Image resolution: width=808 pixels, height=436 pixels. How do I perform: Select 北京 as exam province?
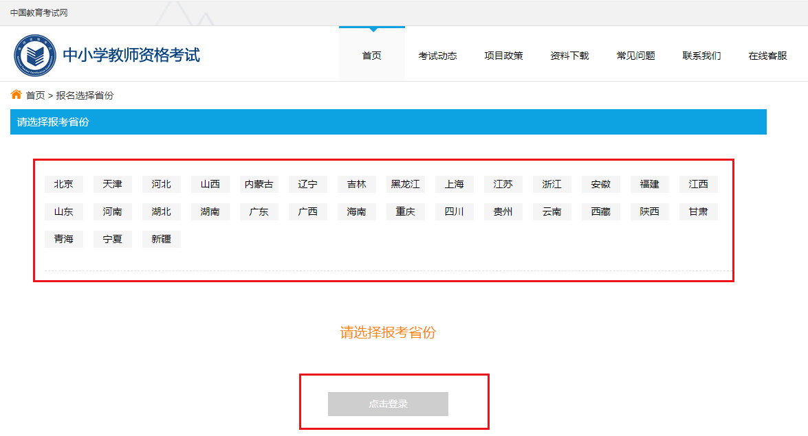coord(64,184)
